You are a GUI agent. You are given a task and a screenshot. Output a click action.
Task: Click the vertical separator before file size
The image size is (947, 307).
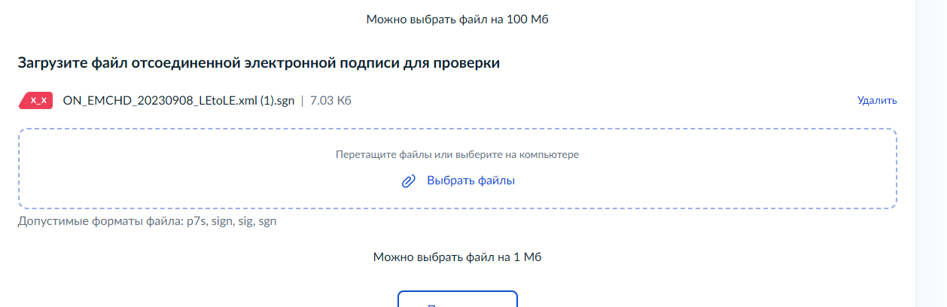tap(302, 101)
